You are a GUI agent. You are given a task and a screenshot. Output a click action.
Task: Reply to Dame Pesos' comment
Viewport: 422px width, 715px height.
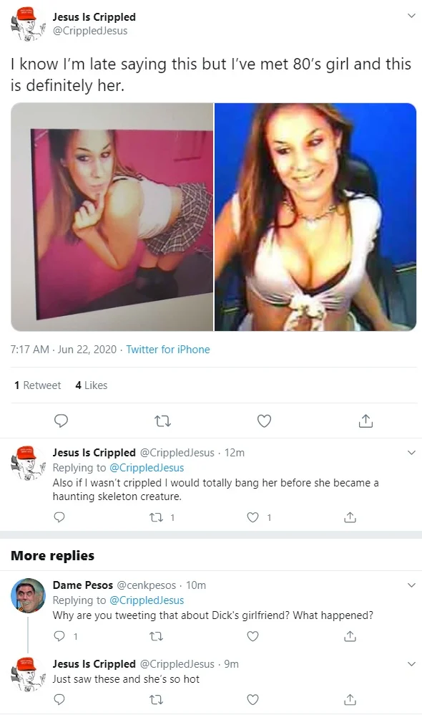(59, 635)
